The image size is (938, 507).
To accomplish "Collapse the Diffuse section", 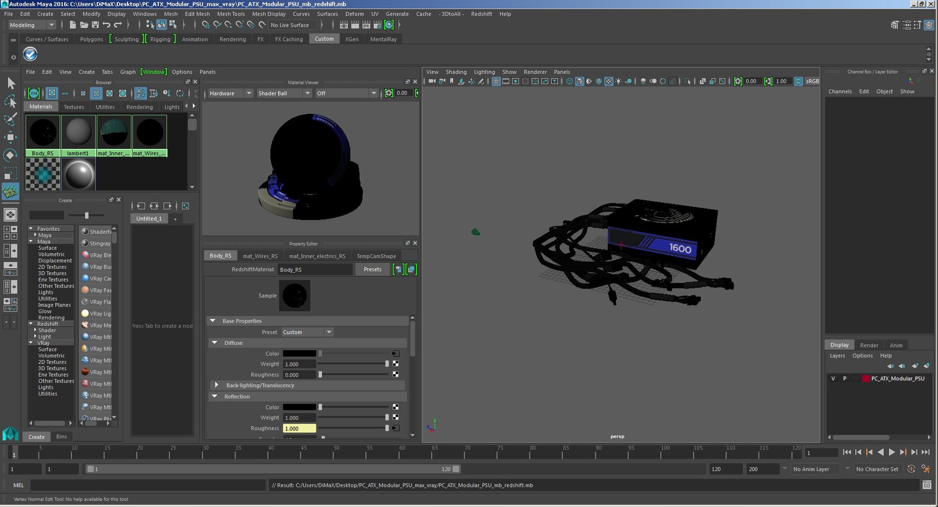I will [214, 343].
